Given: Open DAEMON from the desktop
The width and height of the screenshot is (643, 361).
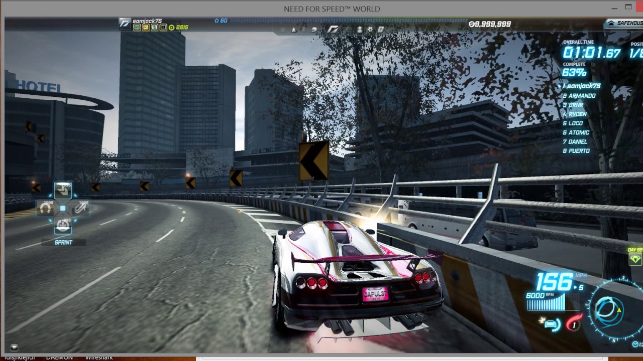Looking at the screenshot, I should (59, 357).
